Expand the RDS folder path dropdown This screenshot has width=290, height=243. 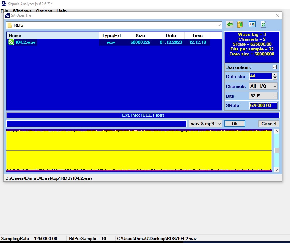[219, 25]
